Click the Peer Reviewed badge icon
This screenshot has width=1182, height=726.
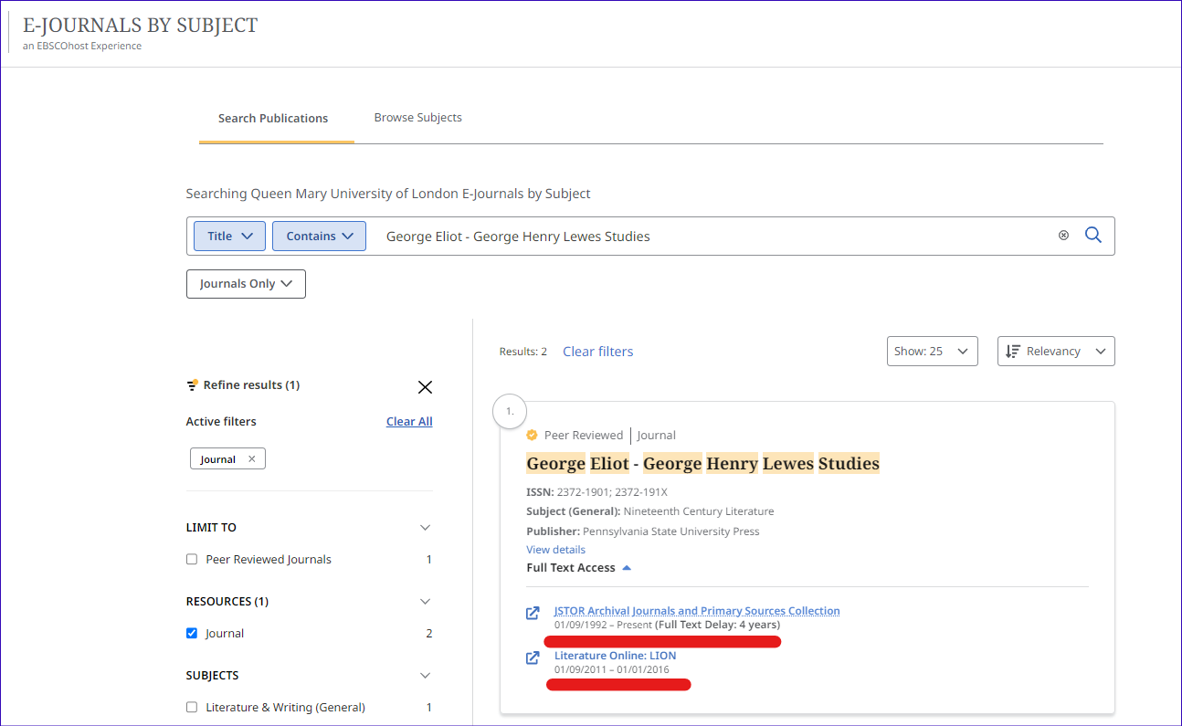pyautogui.click(x=532, y=436)
